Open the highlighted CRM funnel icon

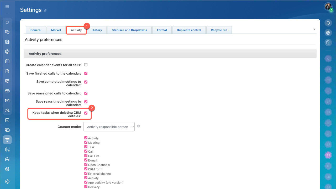click(x=7, y=140)
